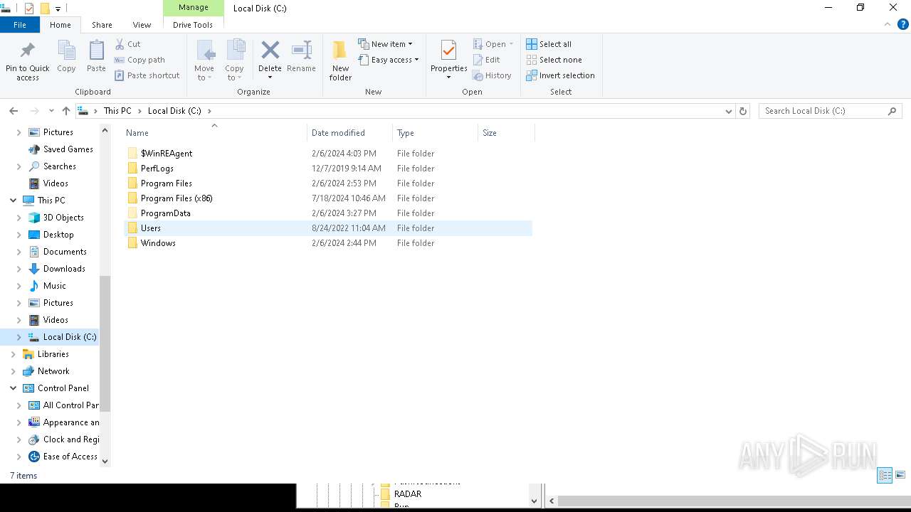Open the Drive Tools tab

pos(193,25)
